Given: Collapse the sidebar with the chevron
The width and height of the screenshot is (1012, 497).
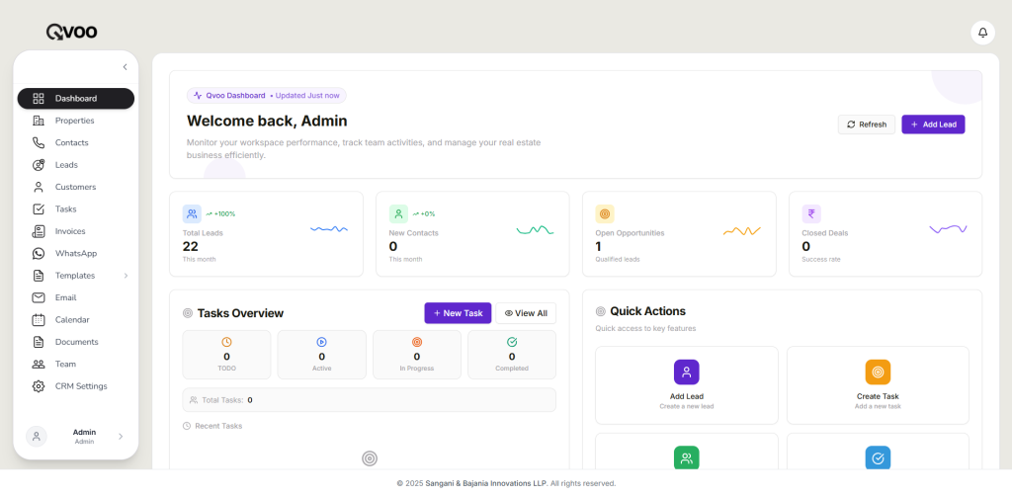Looking at the screenshot, I should coord(125,67).
